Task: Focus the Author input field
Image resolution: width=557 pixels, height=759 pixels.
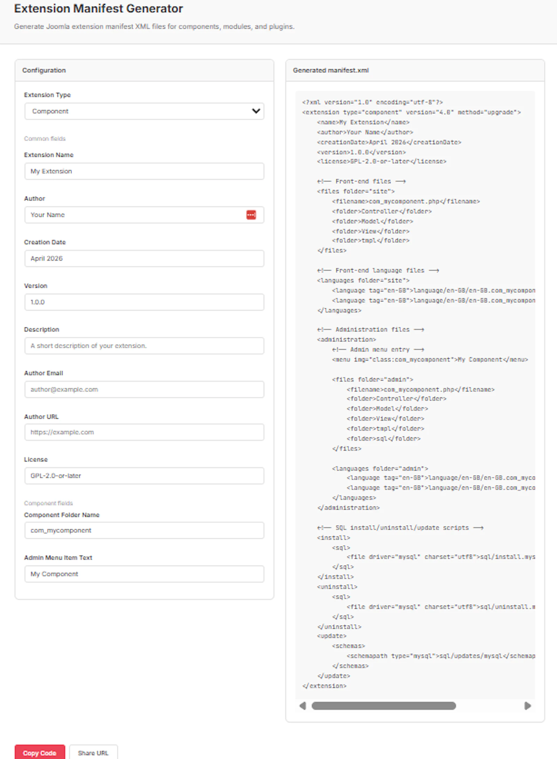Action: coord(144,215)
